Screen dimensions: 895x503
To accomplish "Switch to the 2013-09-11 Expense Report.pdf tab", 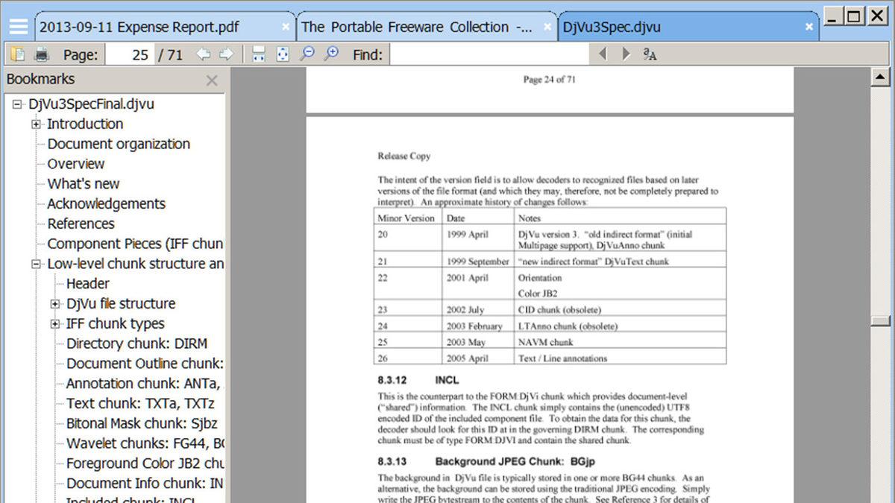I will pyautogui.click(x=142, y=26).
